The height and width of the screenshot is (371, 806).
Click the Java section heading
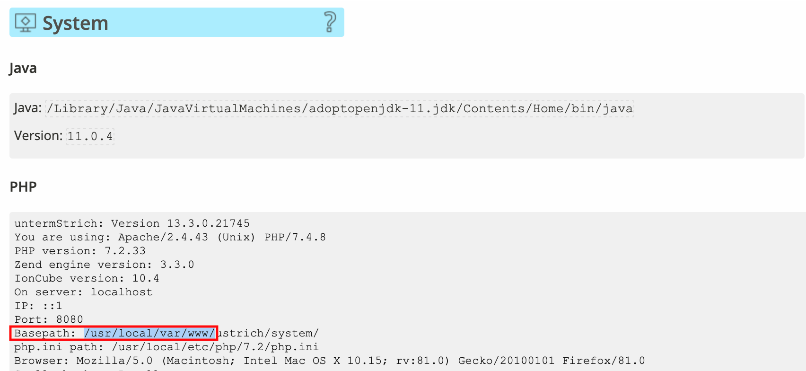[23, 68]
